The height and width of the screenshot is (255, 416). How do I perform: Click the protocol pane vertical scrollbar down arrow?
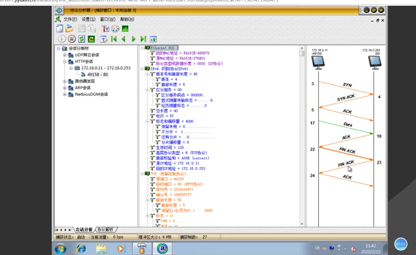point(302,224)
